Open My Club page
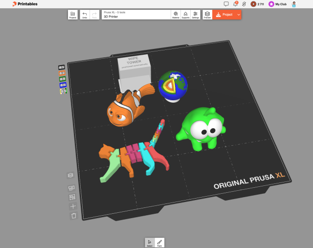Viewport: 313px width, 248px height. (x=277, y=4)
